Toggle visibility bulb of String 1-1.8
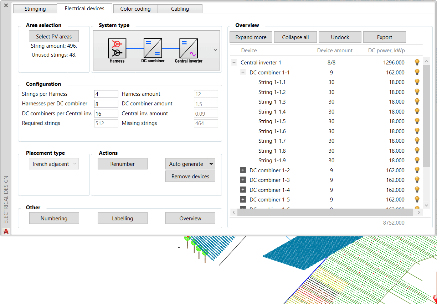This screenshot has height=304, width=437. [x=417, y=151]
